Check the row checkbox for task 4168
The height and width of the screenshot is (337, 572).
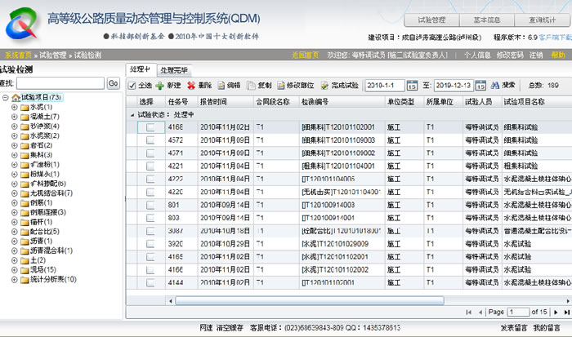click(150, 127)
